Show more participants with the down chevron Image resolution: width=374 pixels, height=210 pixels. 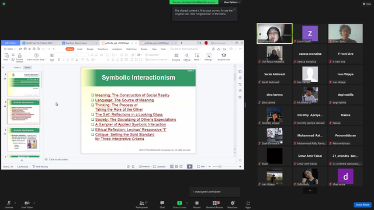coord(310,191)
